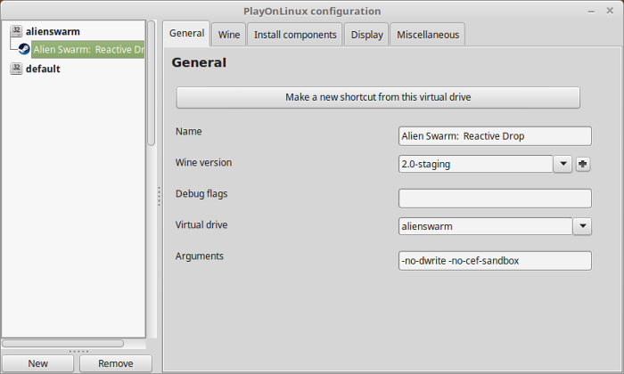Click the Wine version label

coord(203,163)
